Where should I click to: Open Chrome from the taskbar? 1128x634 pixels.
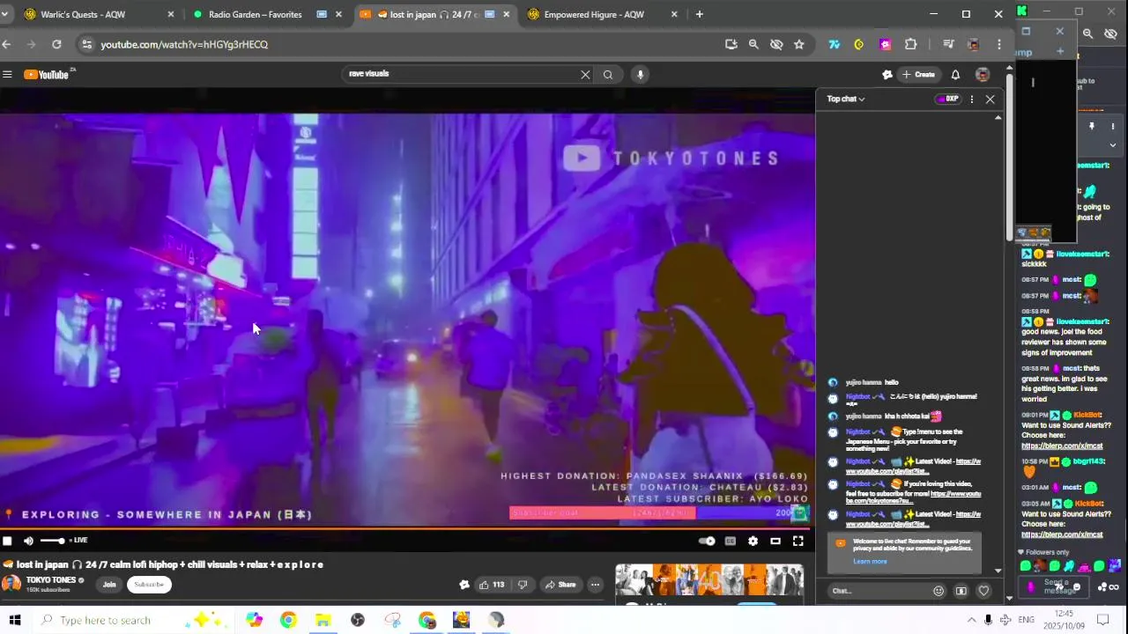(288, 620)
